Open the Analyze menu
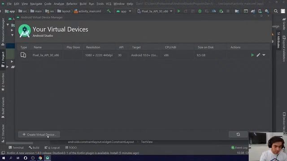The width and height of the screenshot is (287, 161). point(59,4)
